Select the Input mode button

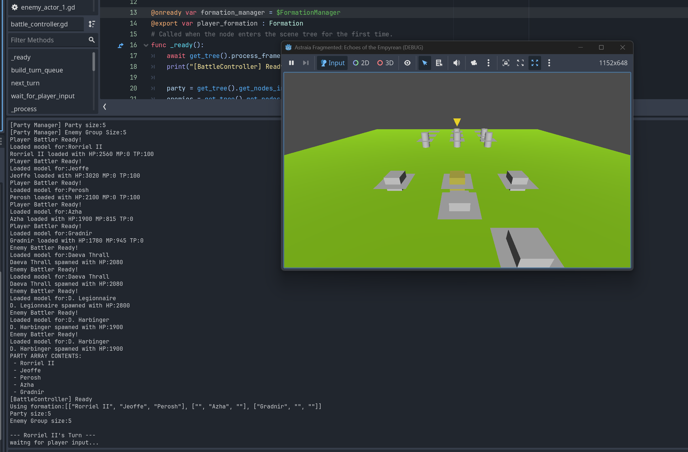(x=333, y=63)
